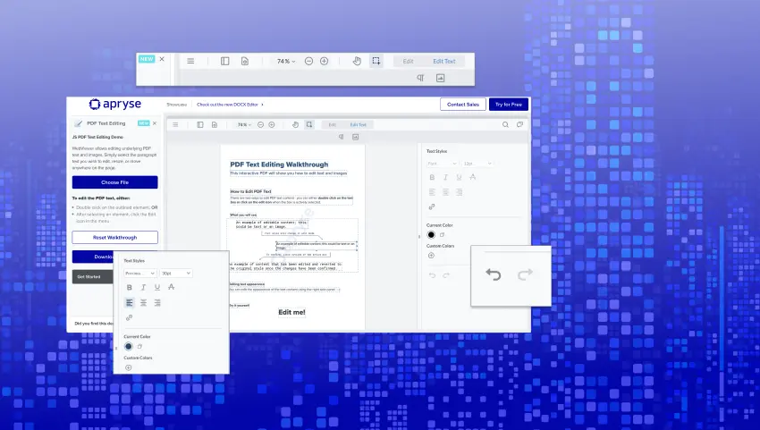The height and width of the screenshot is (430, 760).
Task: Click large redo arrow in enlarged callout
Action: (x=526, y=274)
